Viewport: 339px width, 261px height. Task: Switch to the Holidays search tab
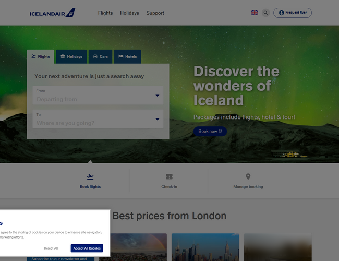[x=71, y=56]
